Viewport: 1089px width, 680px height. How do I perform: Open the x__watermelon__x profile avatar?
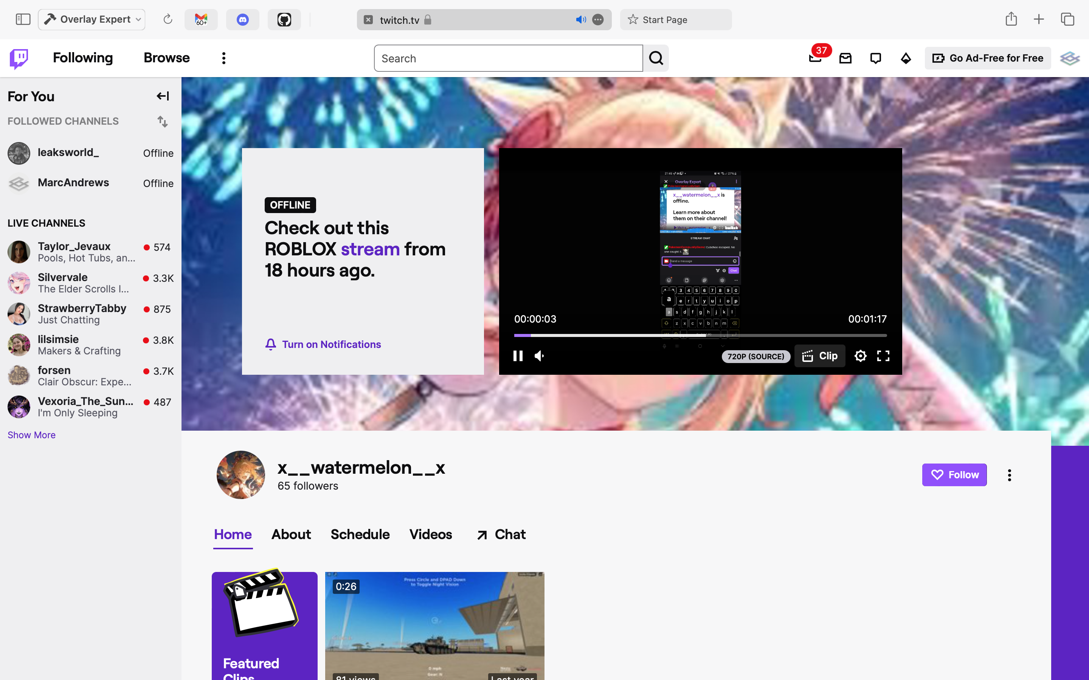(x=241, y=475)
